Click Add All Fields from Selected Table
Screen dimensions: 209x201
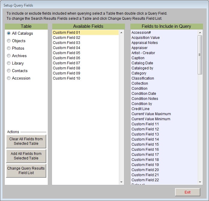[26, 156]
